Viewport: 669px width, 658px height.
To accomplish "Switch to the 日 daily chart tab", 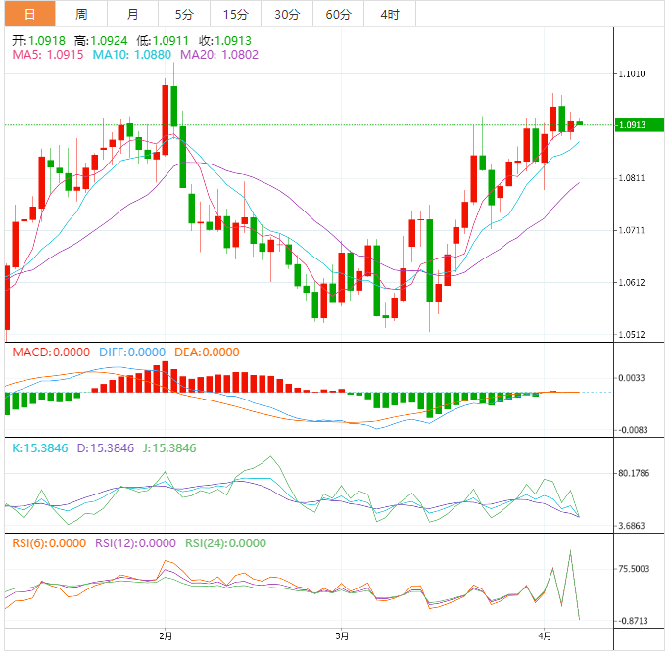I will 29,14.
